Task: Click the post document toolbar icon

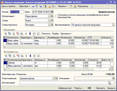Action: point(45,6)
